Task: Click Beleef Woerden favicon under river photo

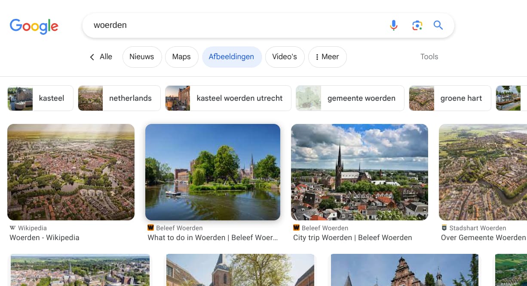Action: coord(150,228)
